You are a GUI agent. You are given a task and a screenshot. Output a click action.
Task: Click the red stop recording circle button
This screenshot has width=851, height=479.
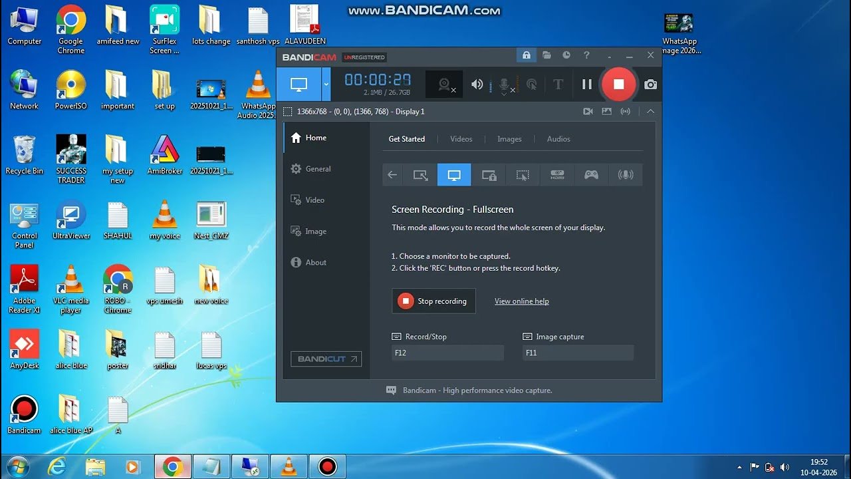click(618, 84)
